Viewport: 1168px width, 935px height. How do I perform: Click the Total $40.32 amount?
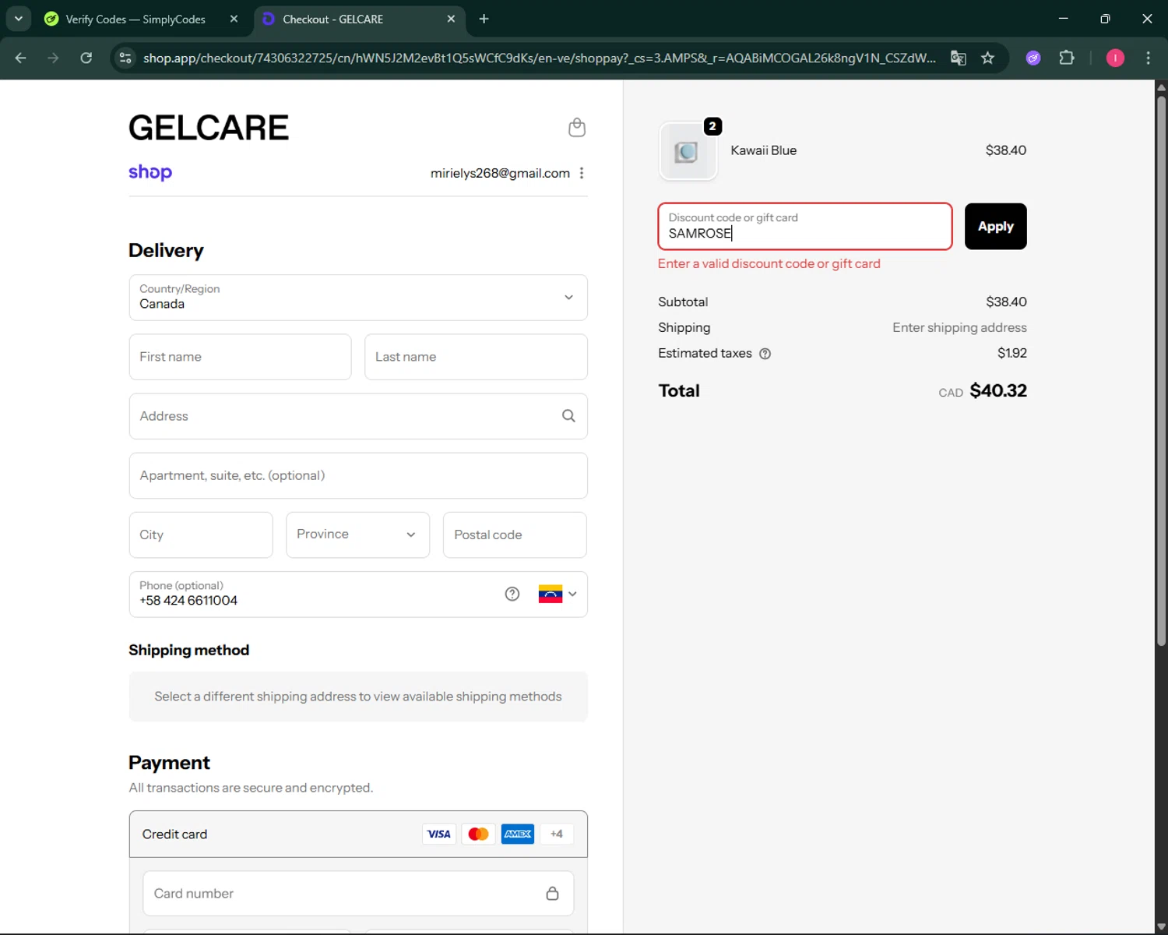tap(998, 390)
